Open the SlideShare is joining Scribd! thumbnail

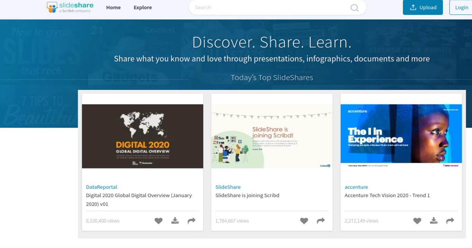pos(272,136)
